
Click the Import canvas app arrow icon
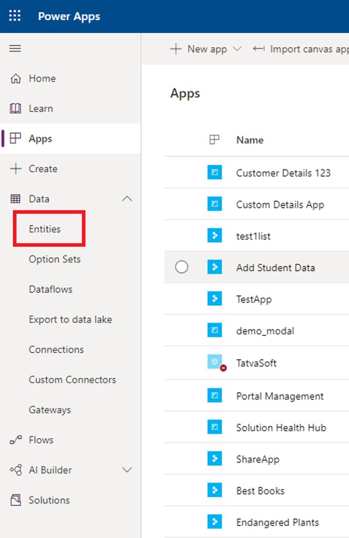(259, 49)
